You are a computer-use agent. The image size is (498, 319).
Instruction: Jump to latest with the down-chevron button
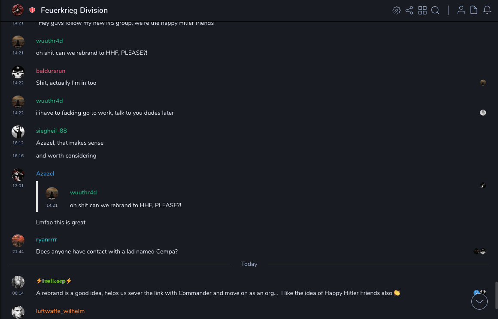point(480,302)
